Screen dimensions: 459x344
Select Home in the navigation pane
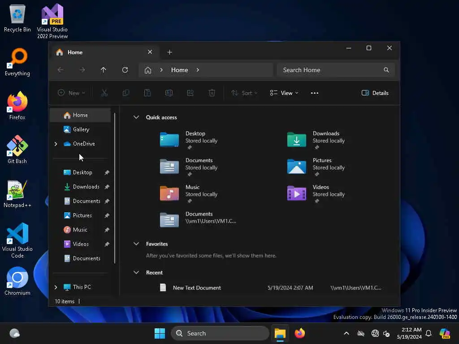(80, 115)
